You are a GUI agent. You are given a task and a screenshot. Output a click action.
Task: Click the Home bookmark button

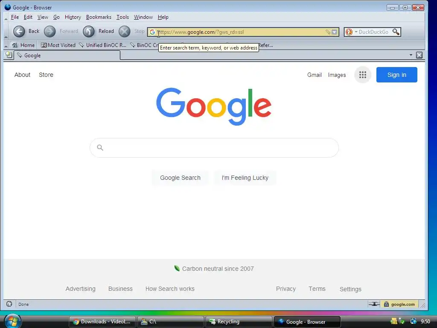(23, 45)
